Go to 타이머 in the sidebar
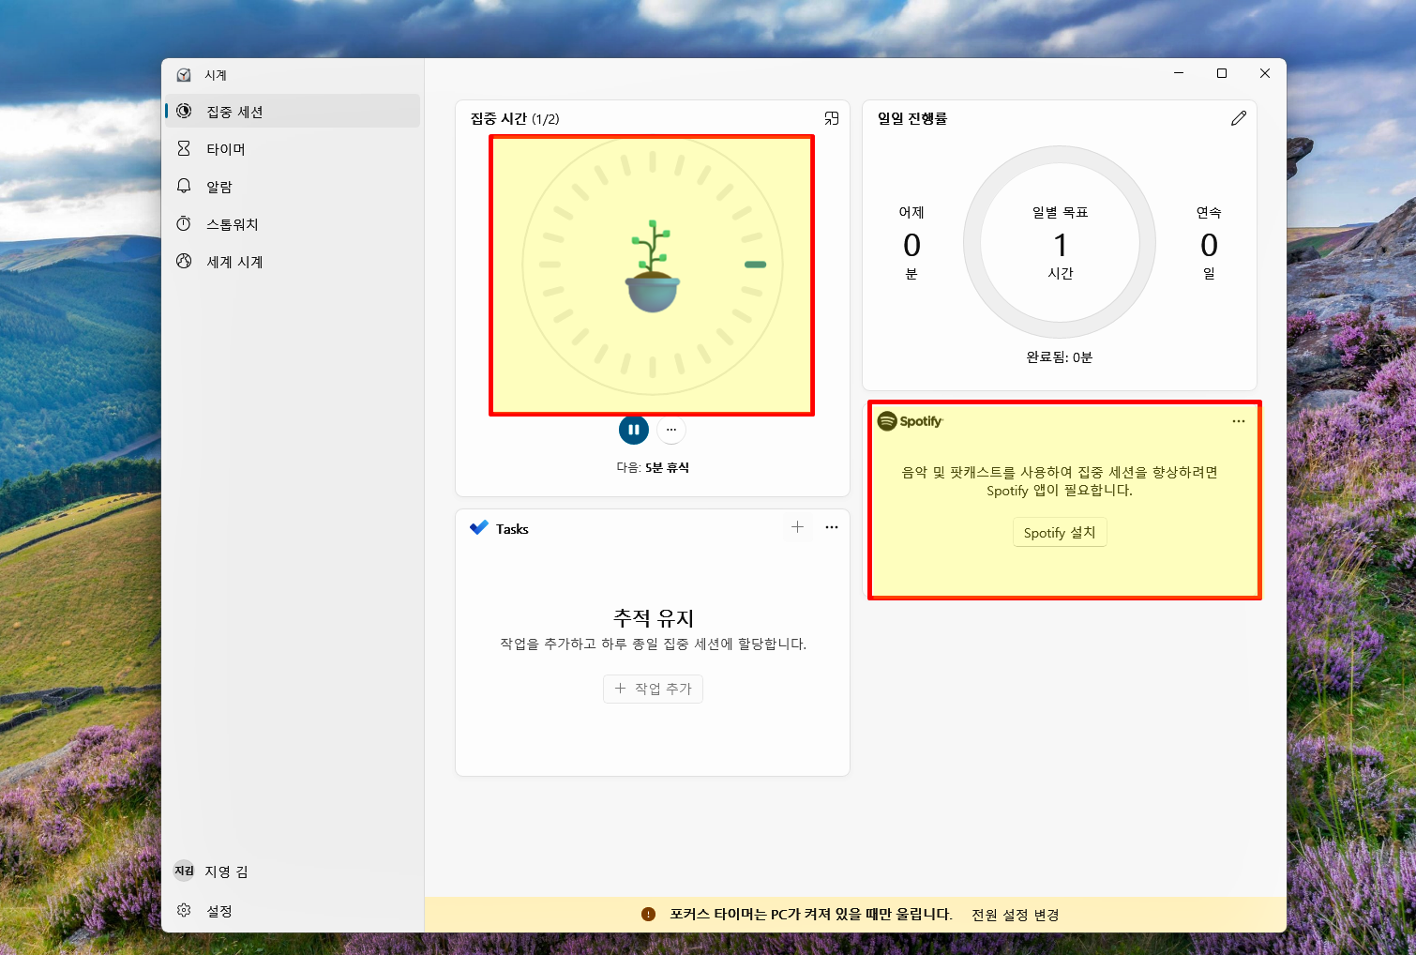The height and width of the screenshot is (955, 1416). (293, 149)
